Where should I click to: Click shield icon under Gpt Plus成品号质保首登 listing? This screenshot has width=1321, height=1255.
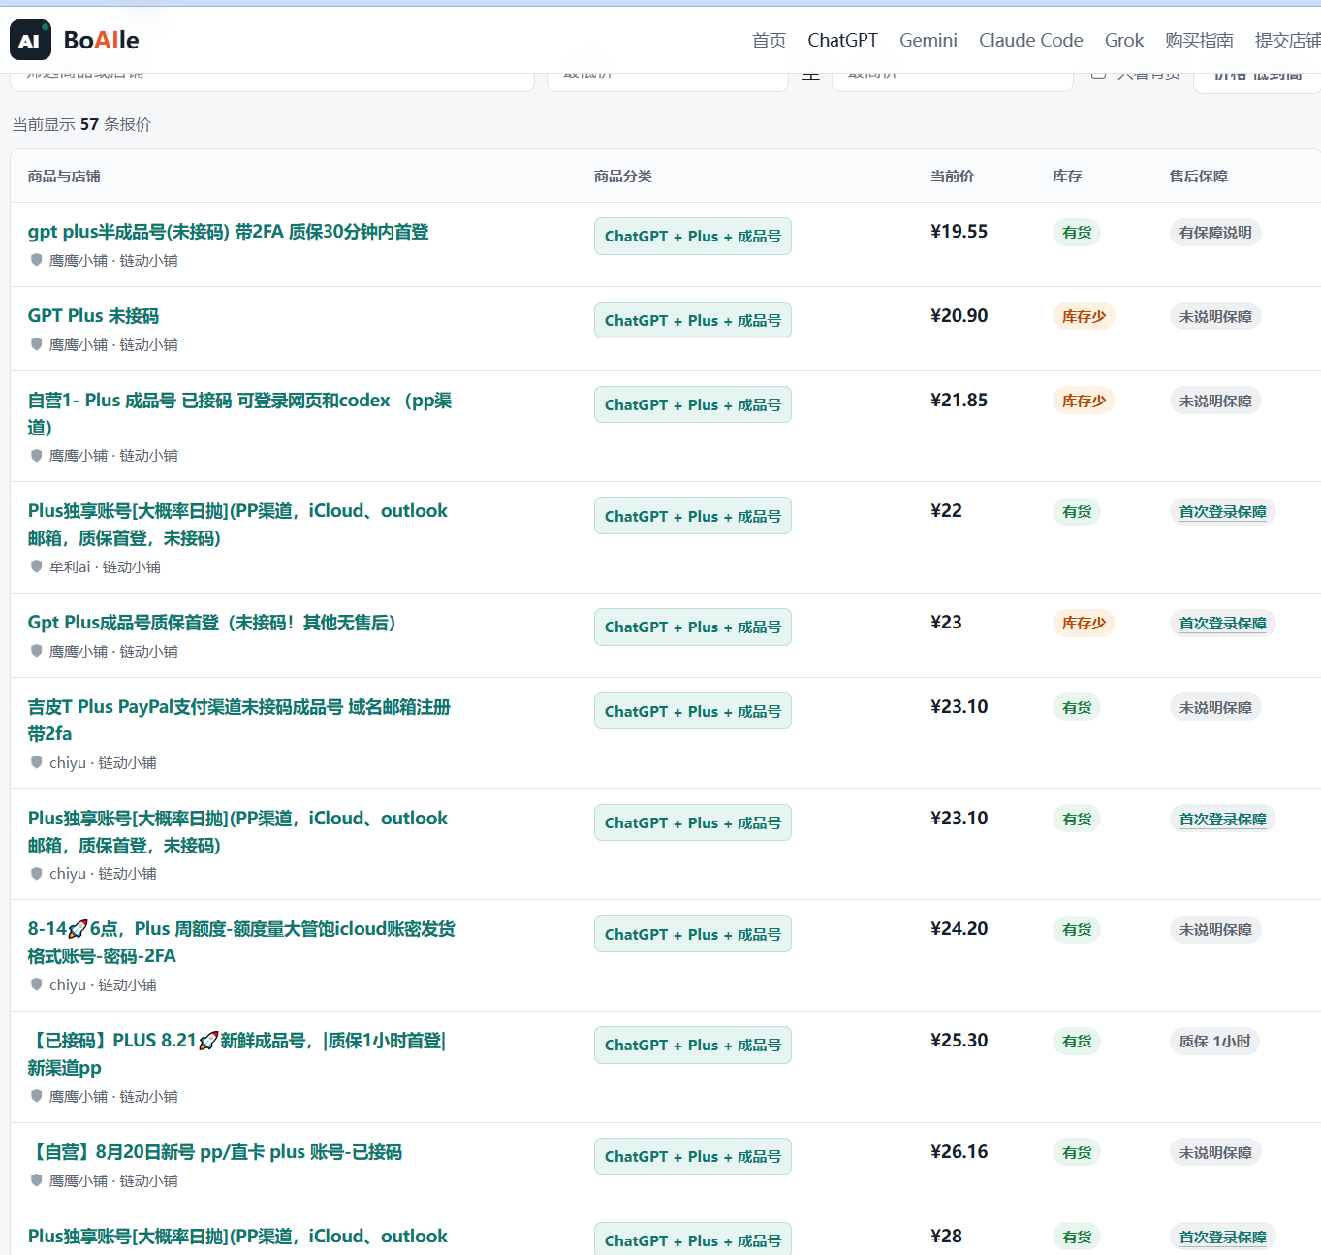(x=37, y=651)
